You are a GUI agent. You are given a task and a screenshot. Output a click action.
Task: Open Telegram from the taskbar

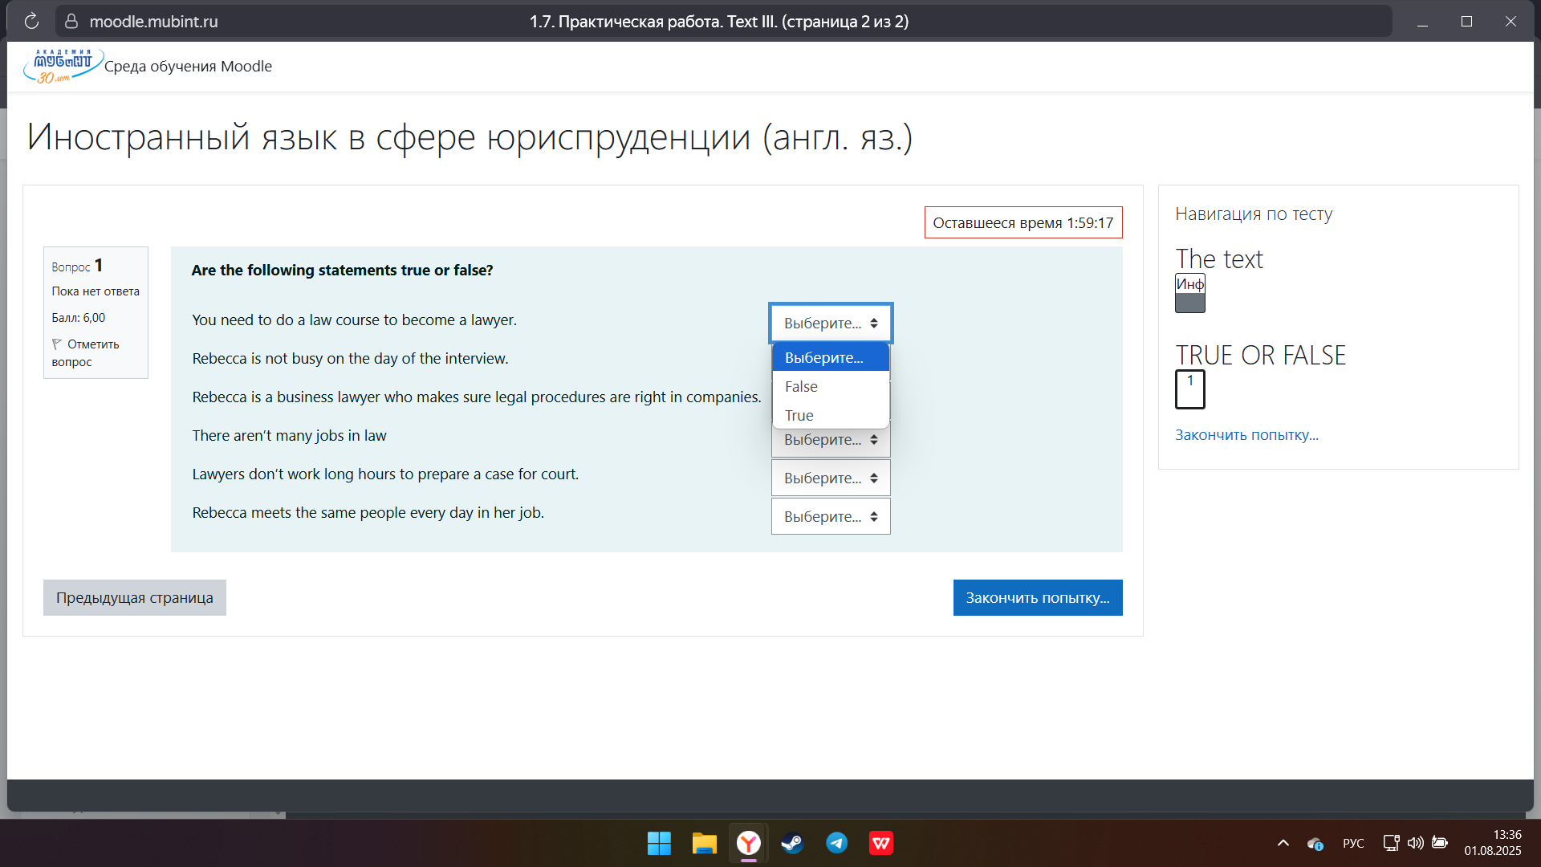click(x=836, y=843)
